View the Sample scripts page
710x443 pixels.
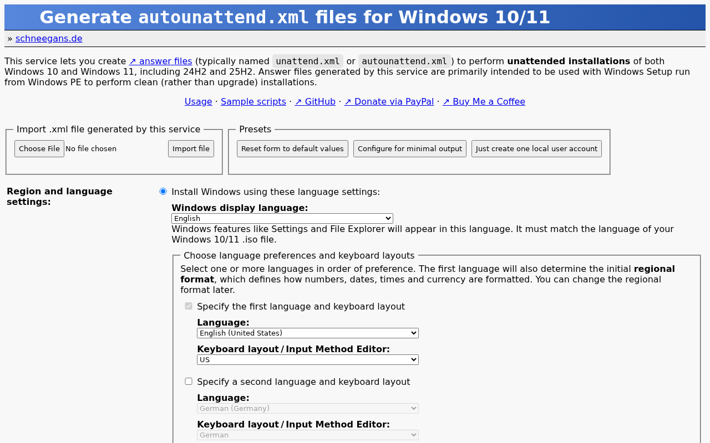(253, 101)
